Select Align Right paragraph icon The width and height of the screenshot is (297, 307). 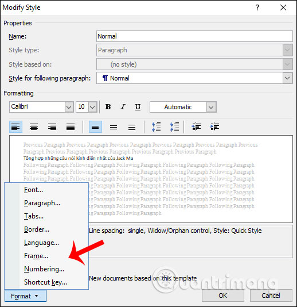click(52, 127)
